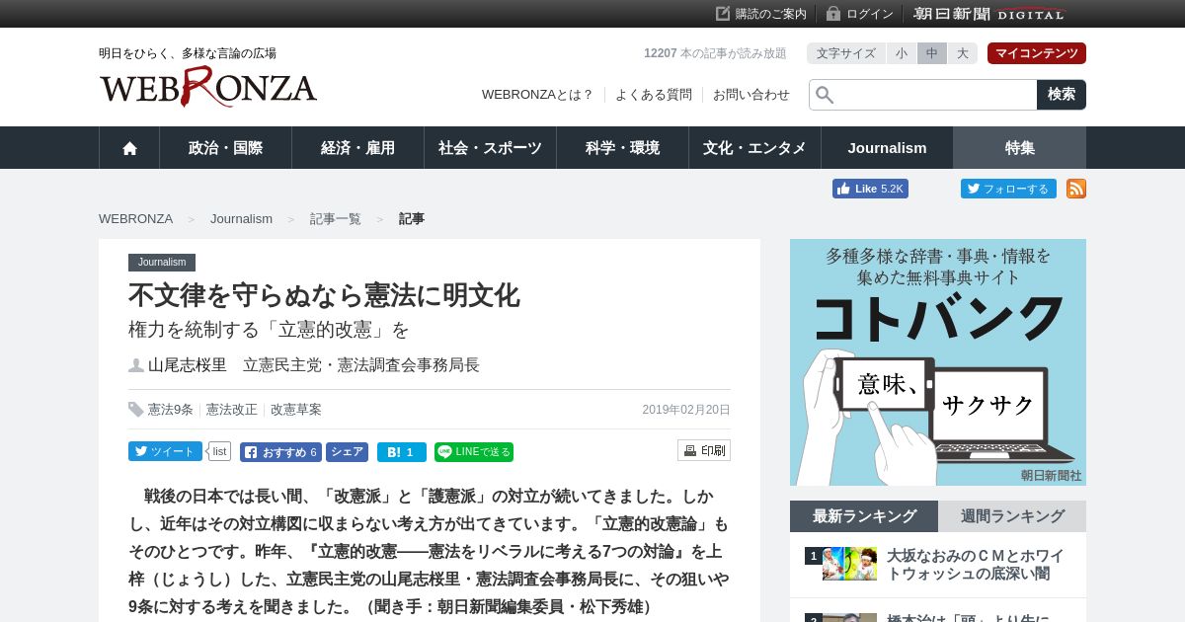The image size is (1185, 622).
Task: Open 特集 section
Action: point(1020,148)
